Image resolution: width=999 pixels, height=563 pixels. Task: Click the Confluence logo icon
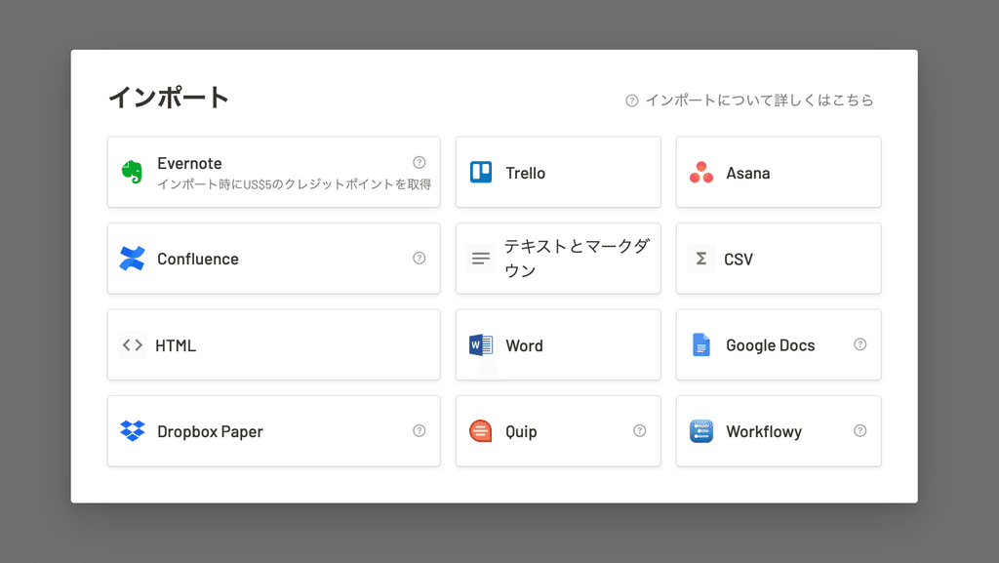pyautogui.click(x=132, y=259)
